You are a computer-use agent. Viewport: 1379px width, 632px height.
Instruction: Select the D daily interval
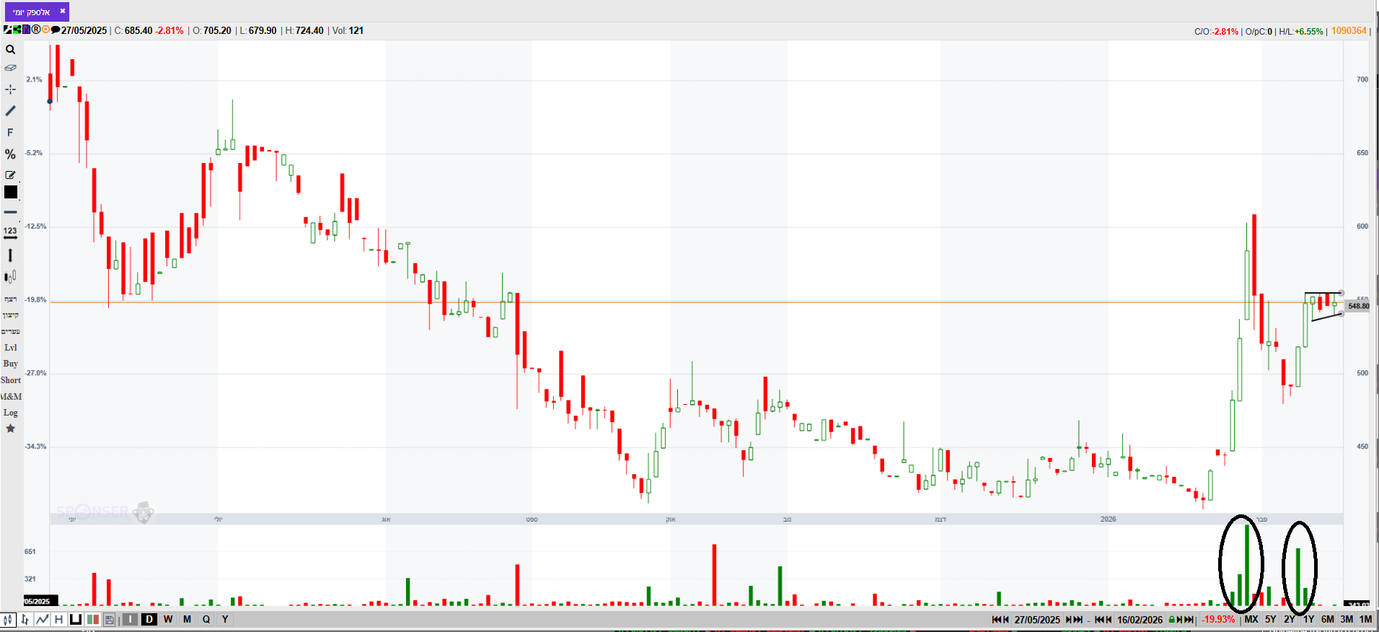[x=149, y=620]
